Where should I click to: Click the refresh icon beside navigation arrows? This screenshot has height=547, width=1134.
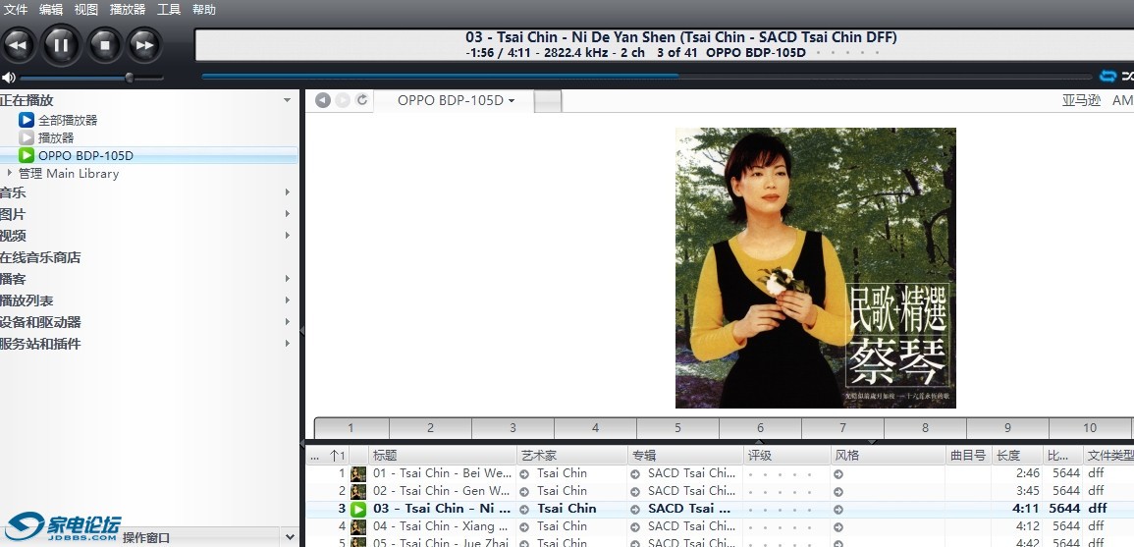click(x=362, y=100)
